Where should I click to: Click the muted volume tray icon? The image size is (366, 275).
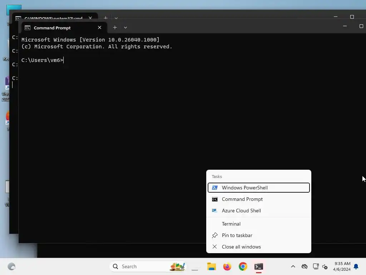pos(325,266)
